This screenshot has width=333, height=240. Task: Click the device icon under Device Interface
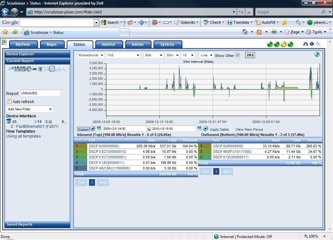click(9, 121)
